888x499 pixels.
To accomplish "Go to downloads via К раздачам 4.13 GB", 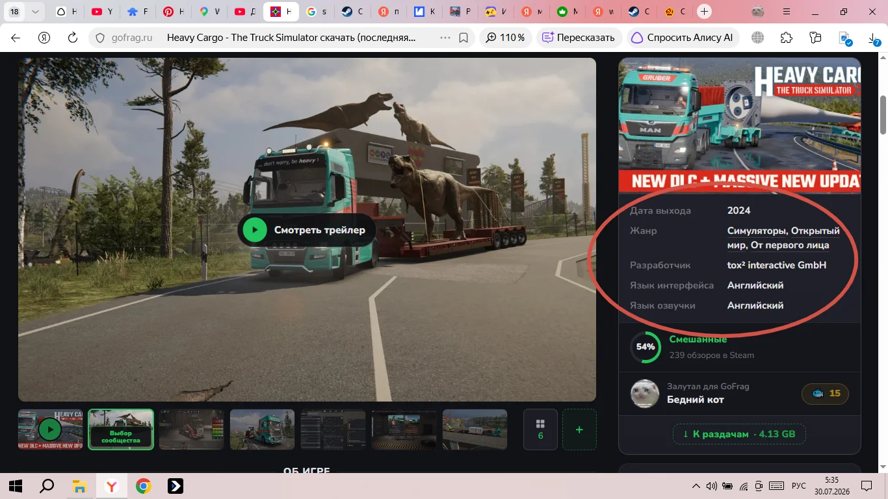I will (739, 434).
